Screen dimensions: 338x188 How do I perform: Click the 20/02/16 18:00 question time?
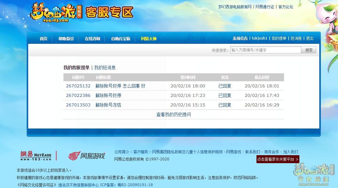188,86
